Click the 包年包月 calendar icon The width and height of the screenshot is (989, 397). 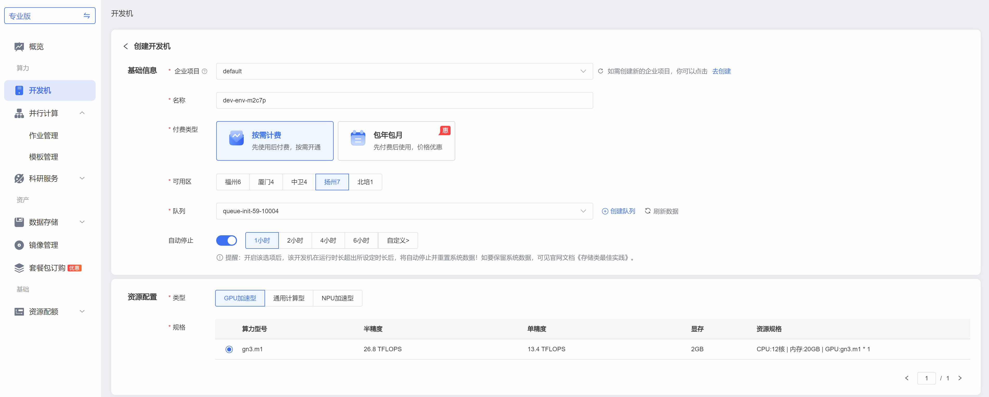coord(358,138)
